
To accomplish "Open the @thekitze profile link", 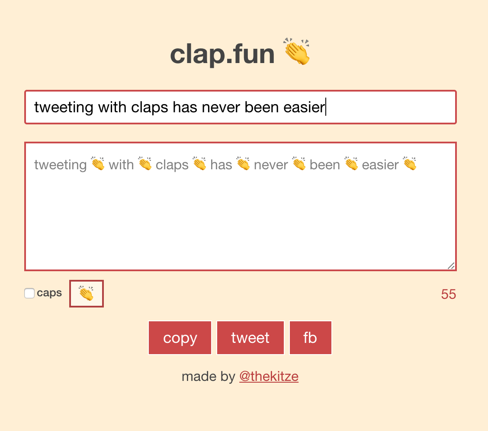I will pos(269,376).
